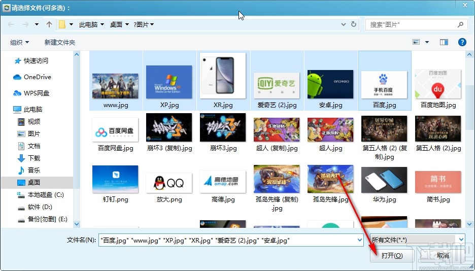Select 安卓.jpg Android thumbnail
This screenshot has height=271, width=475.
click(x=330, y=84)
